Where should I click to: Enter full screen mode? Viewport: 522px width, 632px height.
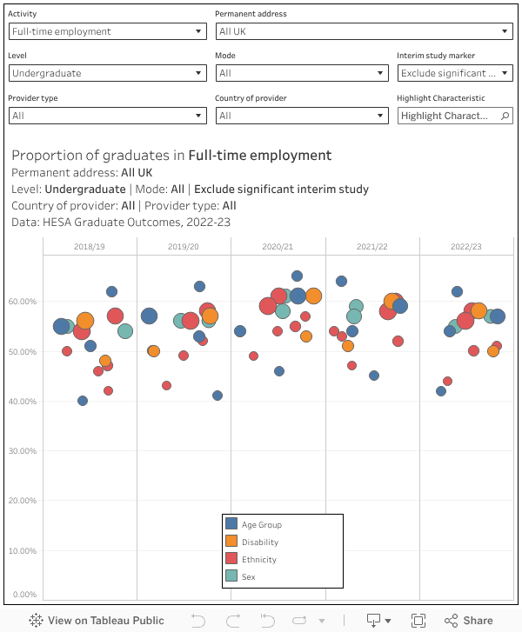418,620
